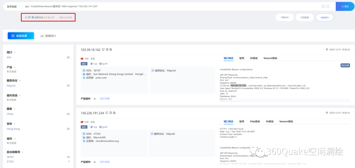Click the clock icon by 18:02:31 timestamp

(327, 113)
